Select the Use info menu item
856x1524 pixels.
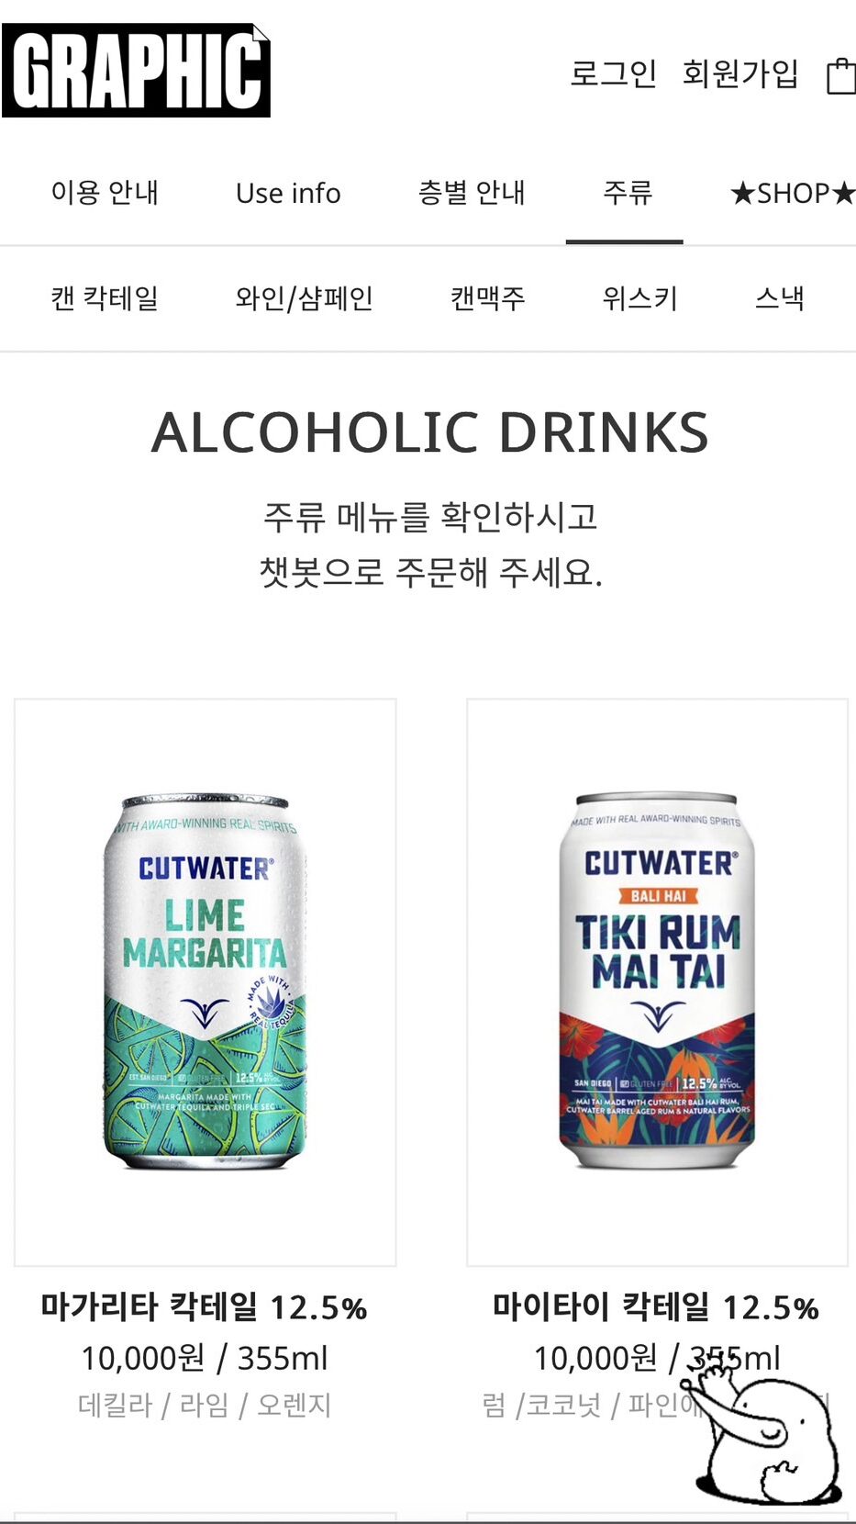288,193
